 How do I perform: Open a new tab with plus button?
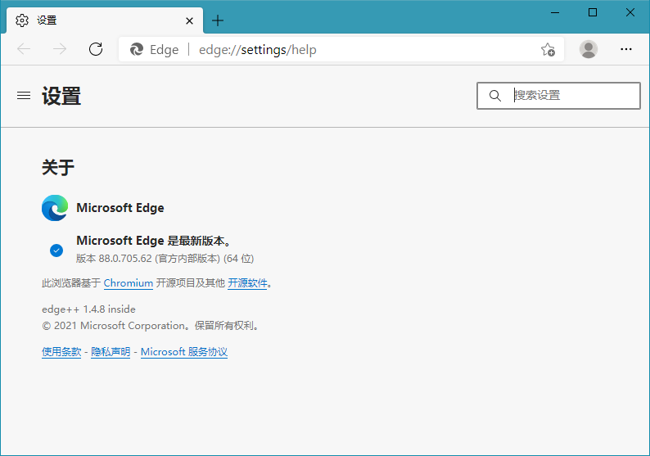point(218,20)
